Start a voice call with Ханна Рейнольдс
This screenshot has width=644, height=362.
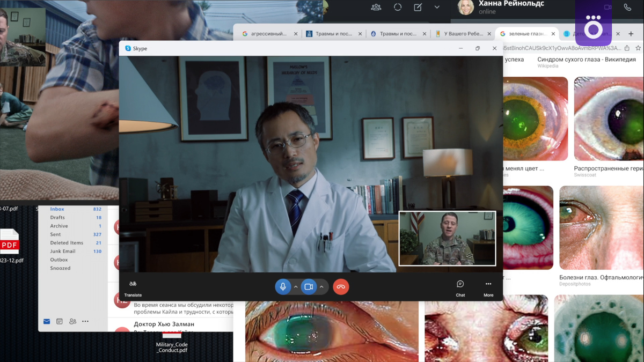tap(627, 8)
